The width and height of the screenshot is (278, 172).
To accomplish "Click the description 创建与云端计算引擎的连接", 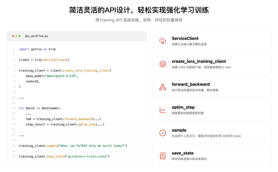I will click(189, 44).
